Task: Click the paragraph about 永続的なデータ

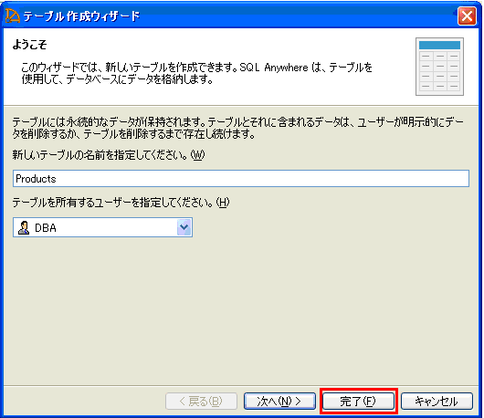Action: click(x=238, y=129)
